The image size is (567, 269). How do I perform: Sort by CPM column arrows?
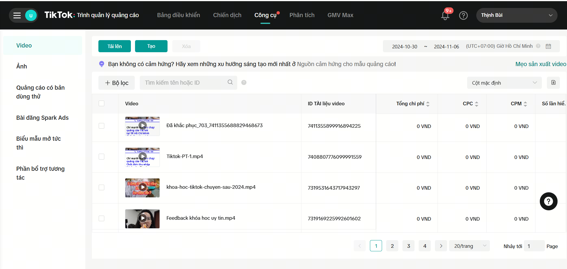coord(525,104)
